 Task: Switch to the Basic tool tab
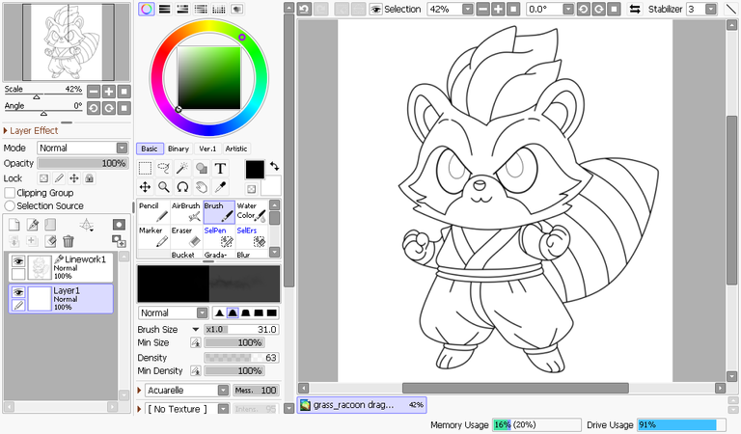click(150, 149)
